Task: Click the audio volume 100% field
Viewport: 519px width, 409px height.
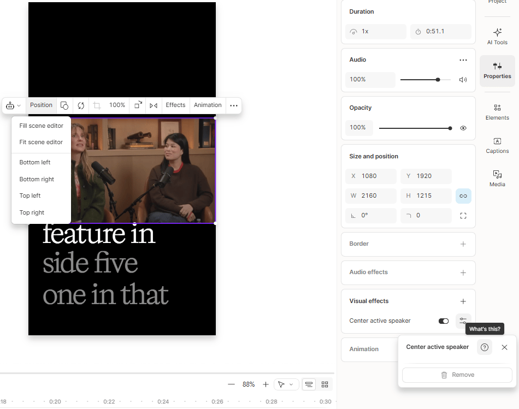Action: (x=370, y=79)
